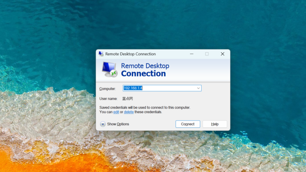
Task: Click the large computer monitor banner icon
Action: pyautogui.click(x=109, y=70)
